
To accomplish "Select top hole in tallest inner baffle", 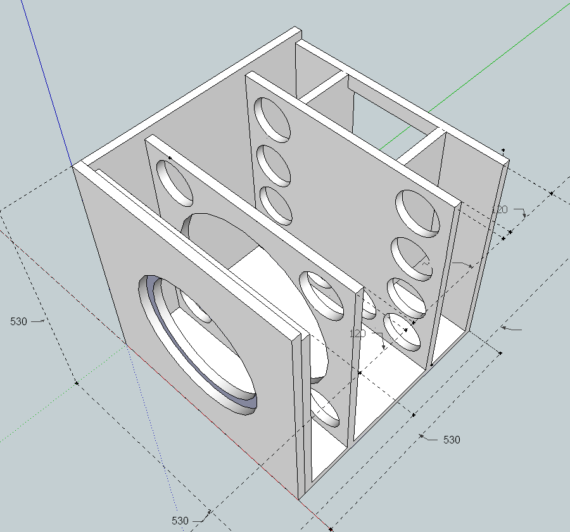I will pyautogui.click(x=272, y=120).
